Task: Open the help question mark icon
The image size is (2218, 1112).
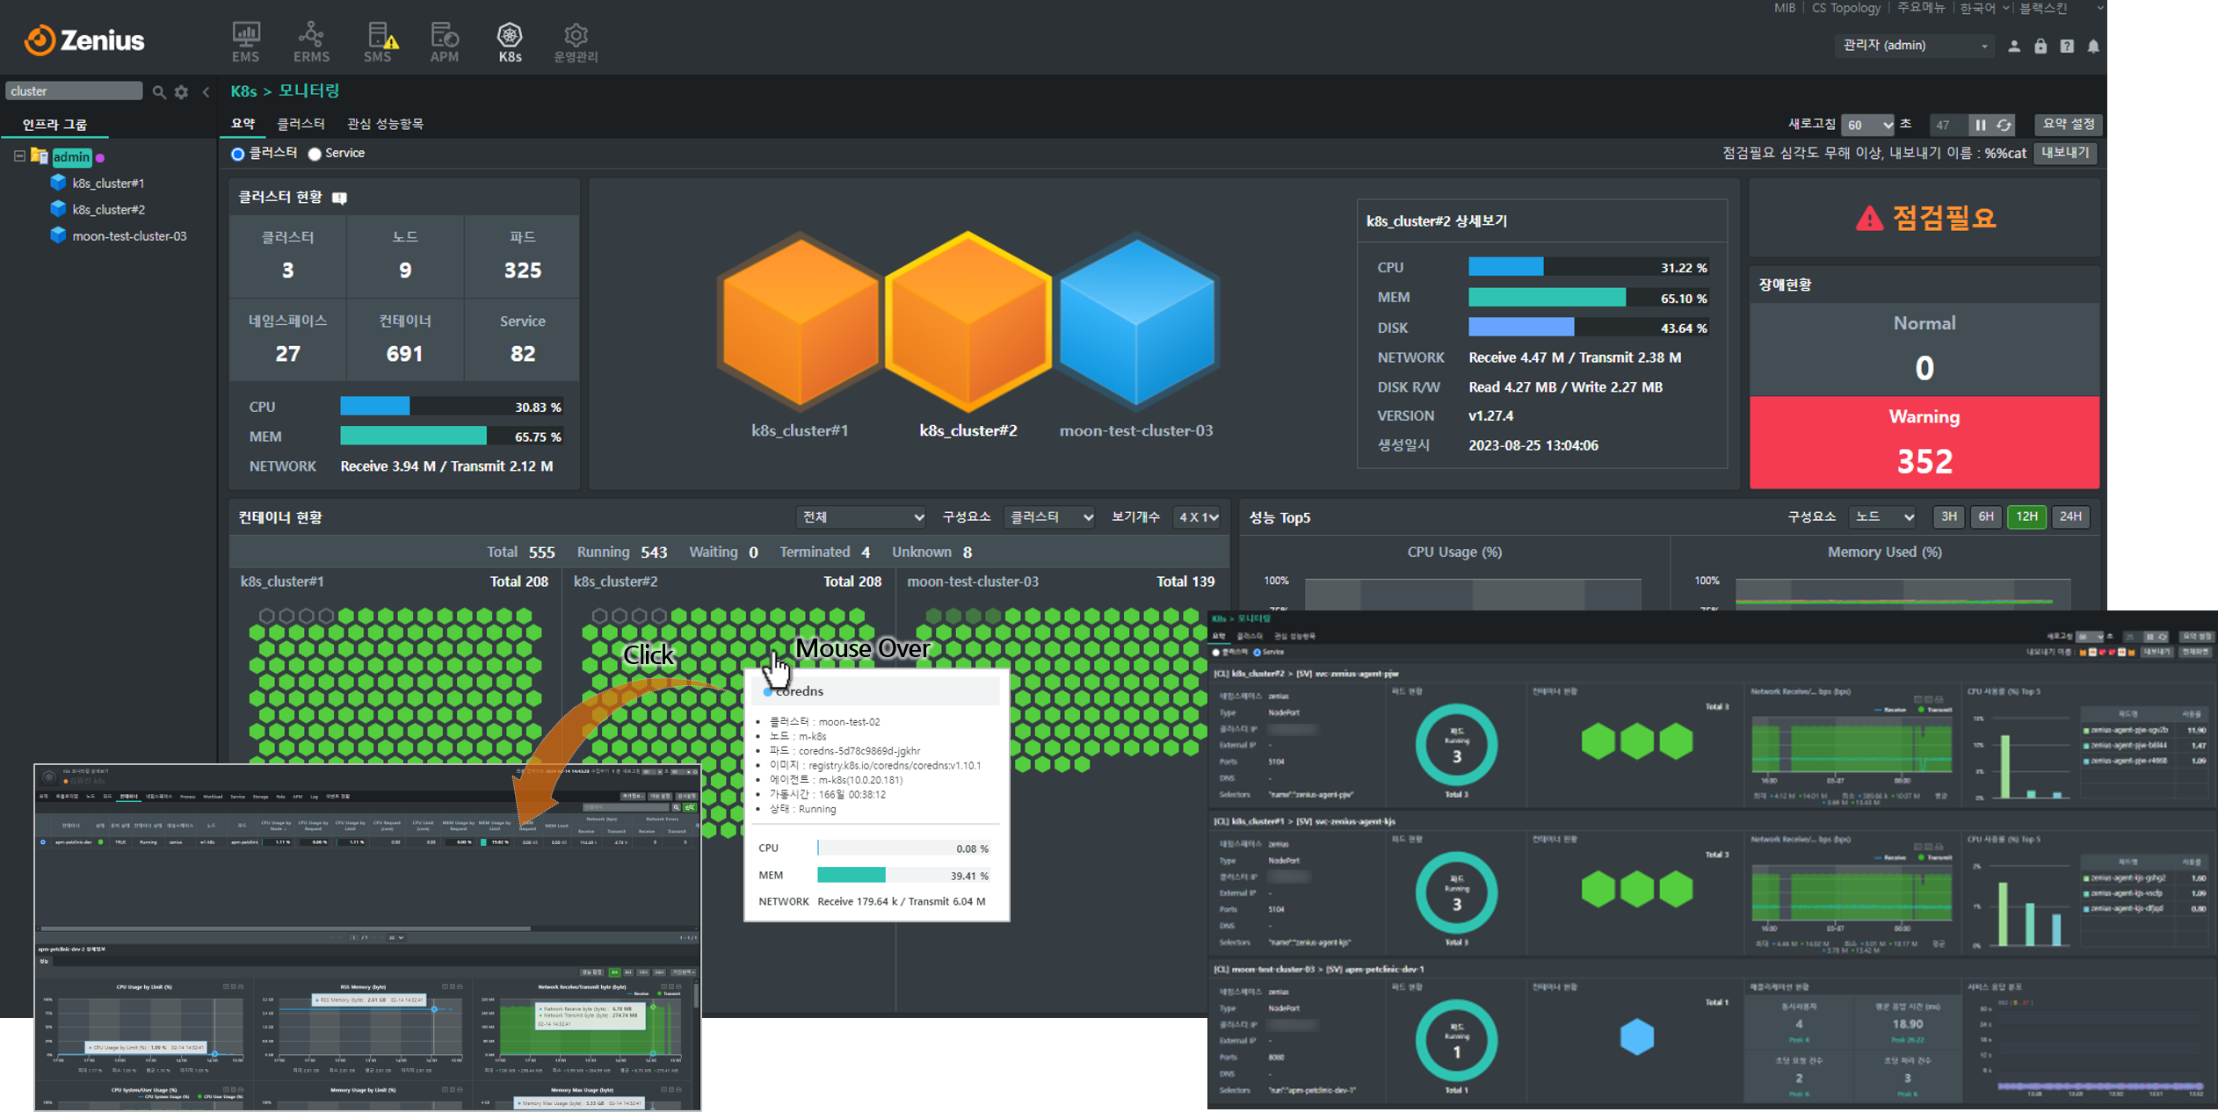Action: point(2067,46)
